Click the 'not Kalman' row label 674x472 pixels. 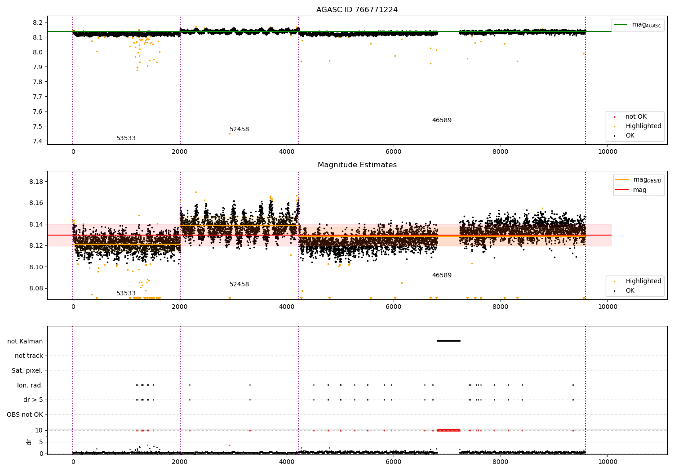click(25, 341)
